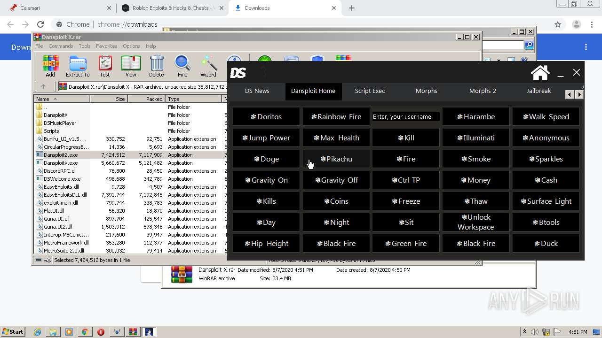602x338 pixels.
Task: Click the Walk Speed button
Action: tap(546, 117)
